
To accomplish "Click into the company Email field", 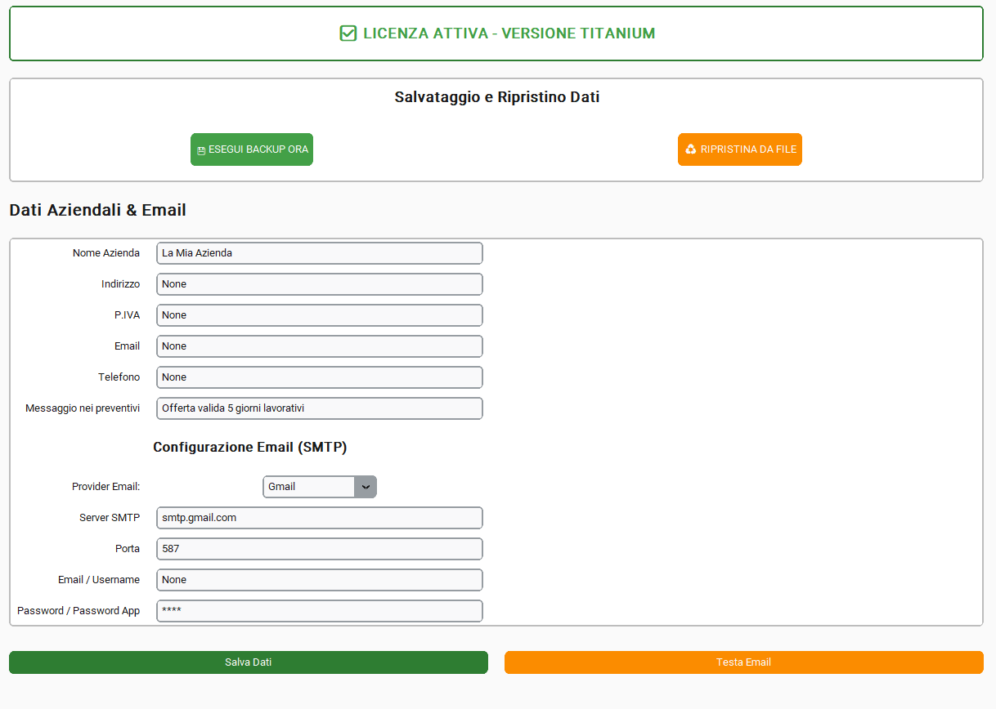I will tap(319, 346).
